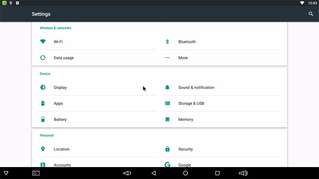Open Google settings entry
The image size is (319, 179).
(x=184, y=165)
